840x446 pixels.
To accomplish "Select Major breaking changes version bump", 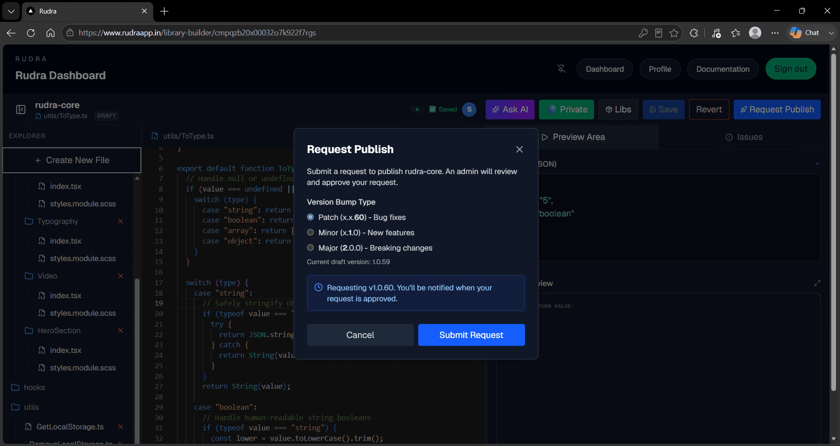I will [311, 248].
